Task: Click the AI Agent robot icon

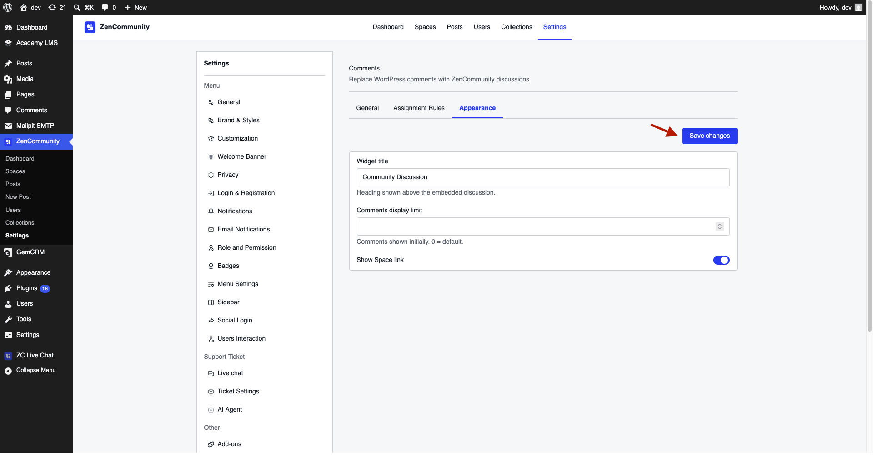Action: pos(211,410)
